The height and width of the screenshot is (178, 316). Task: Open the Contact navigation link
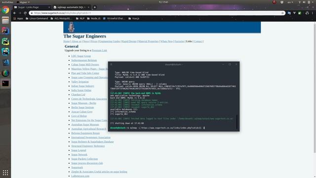pyautogui.click(x=198, y=41)
